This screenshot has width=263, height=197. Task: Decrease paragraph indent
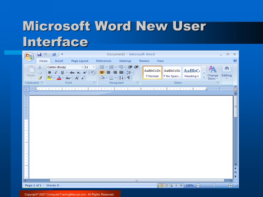pyautogui.click(x=130, y=67)
